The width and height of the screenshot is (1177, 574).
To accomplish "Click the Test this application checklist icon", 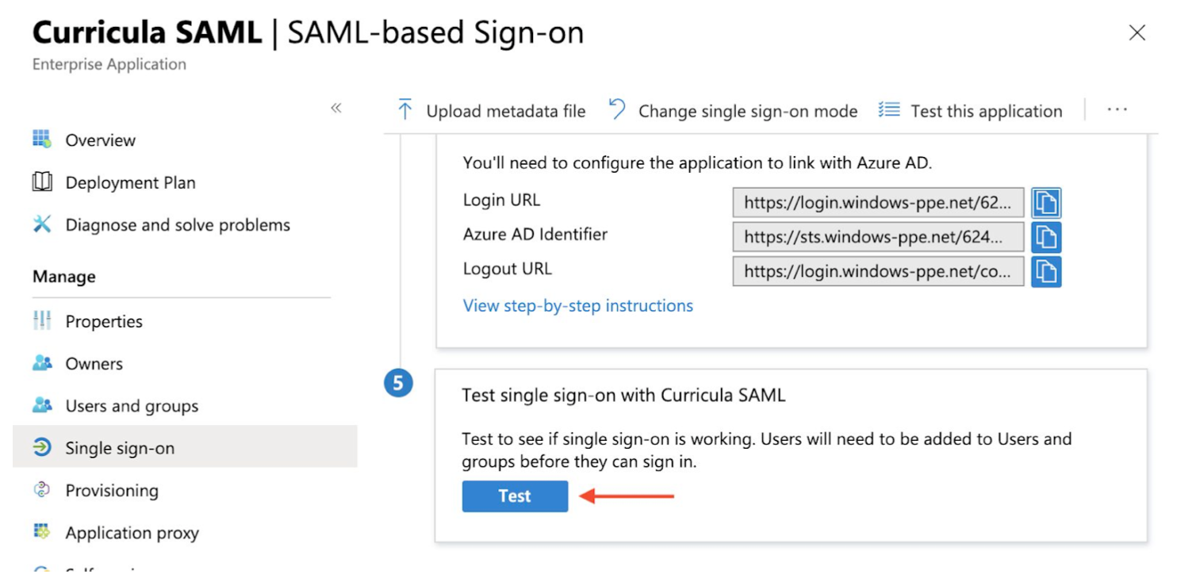I will click(889, 110).
